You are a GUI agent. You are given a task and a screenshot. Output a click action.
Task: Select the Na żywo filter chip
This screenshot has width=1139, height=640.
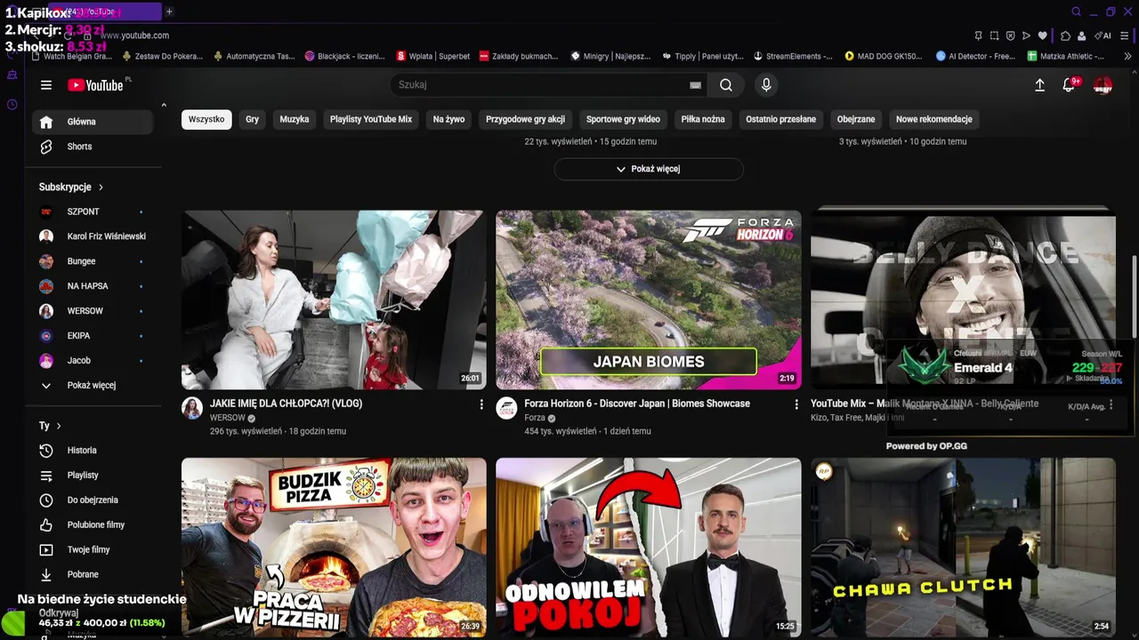pos(449,119)
